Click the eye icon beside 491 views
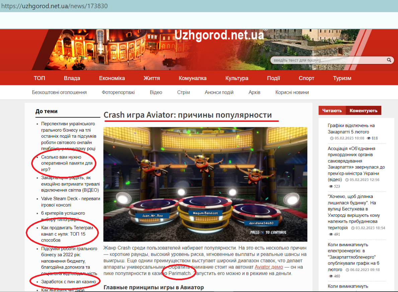The image size is (398, 292). tap(331, 234)
